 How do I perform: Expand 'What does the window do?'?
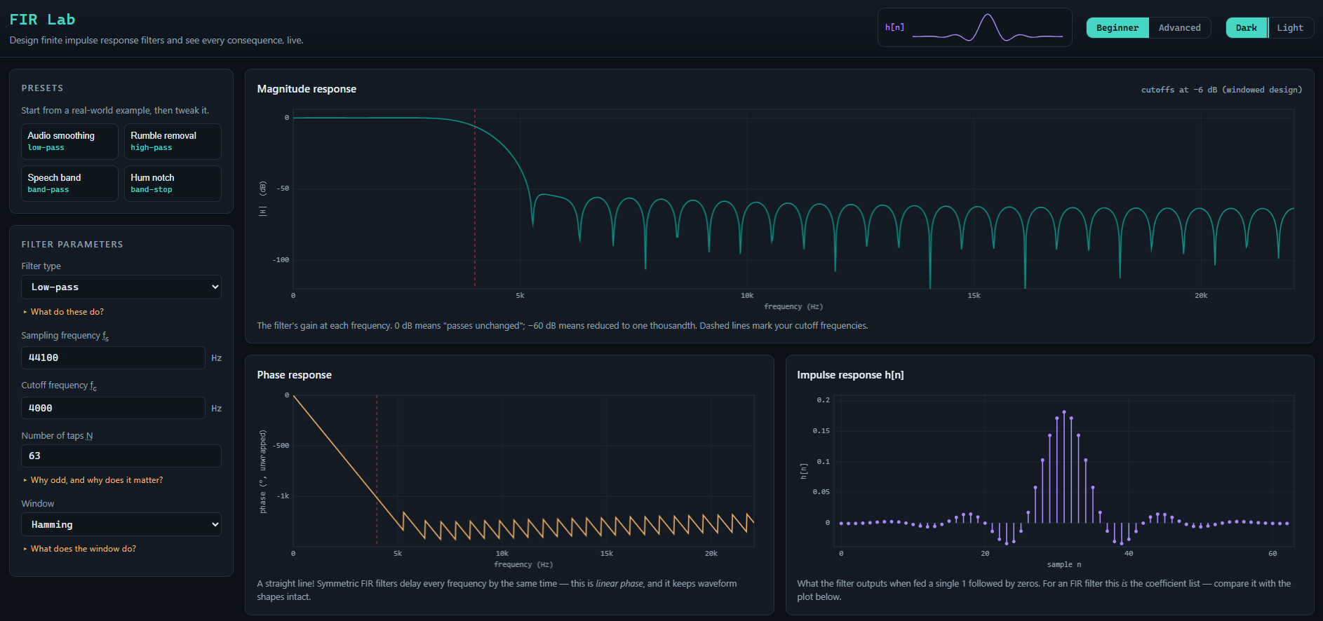coord(83,549)
